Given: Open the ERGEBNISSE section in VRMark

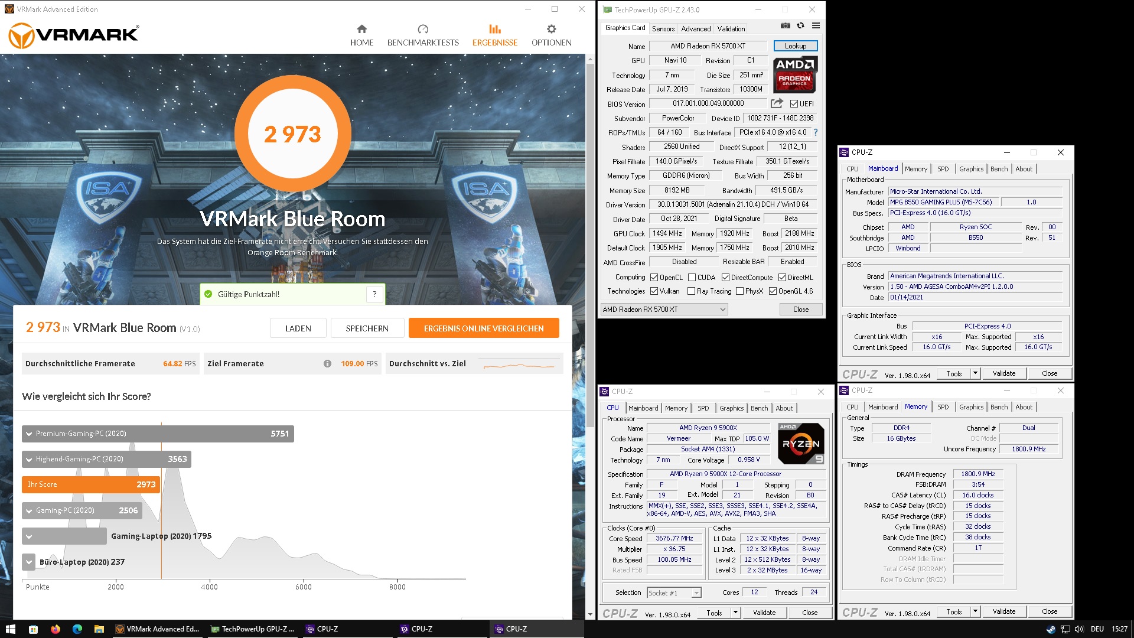Looking at the screenshot, I should click(495, 35).
